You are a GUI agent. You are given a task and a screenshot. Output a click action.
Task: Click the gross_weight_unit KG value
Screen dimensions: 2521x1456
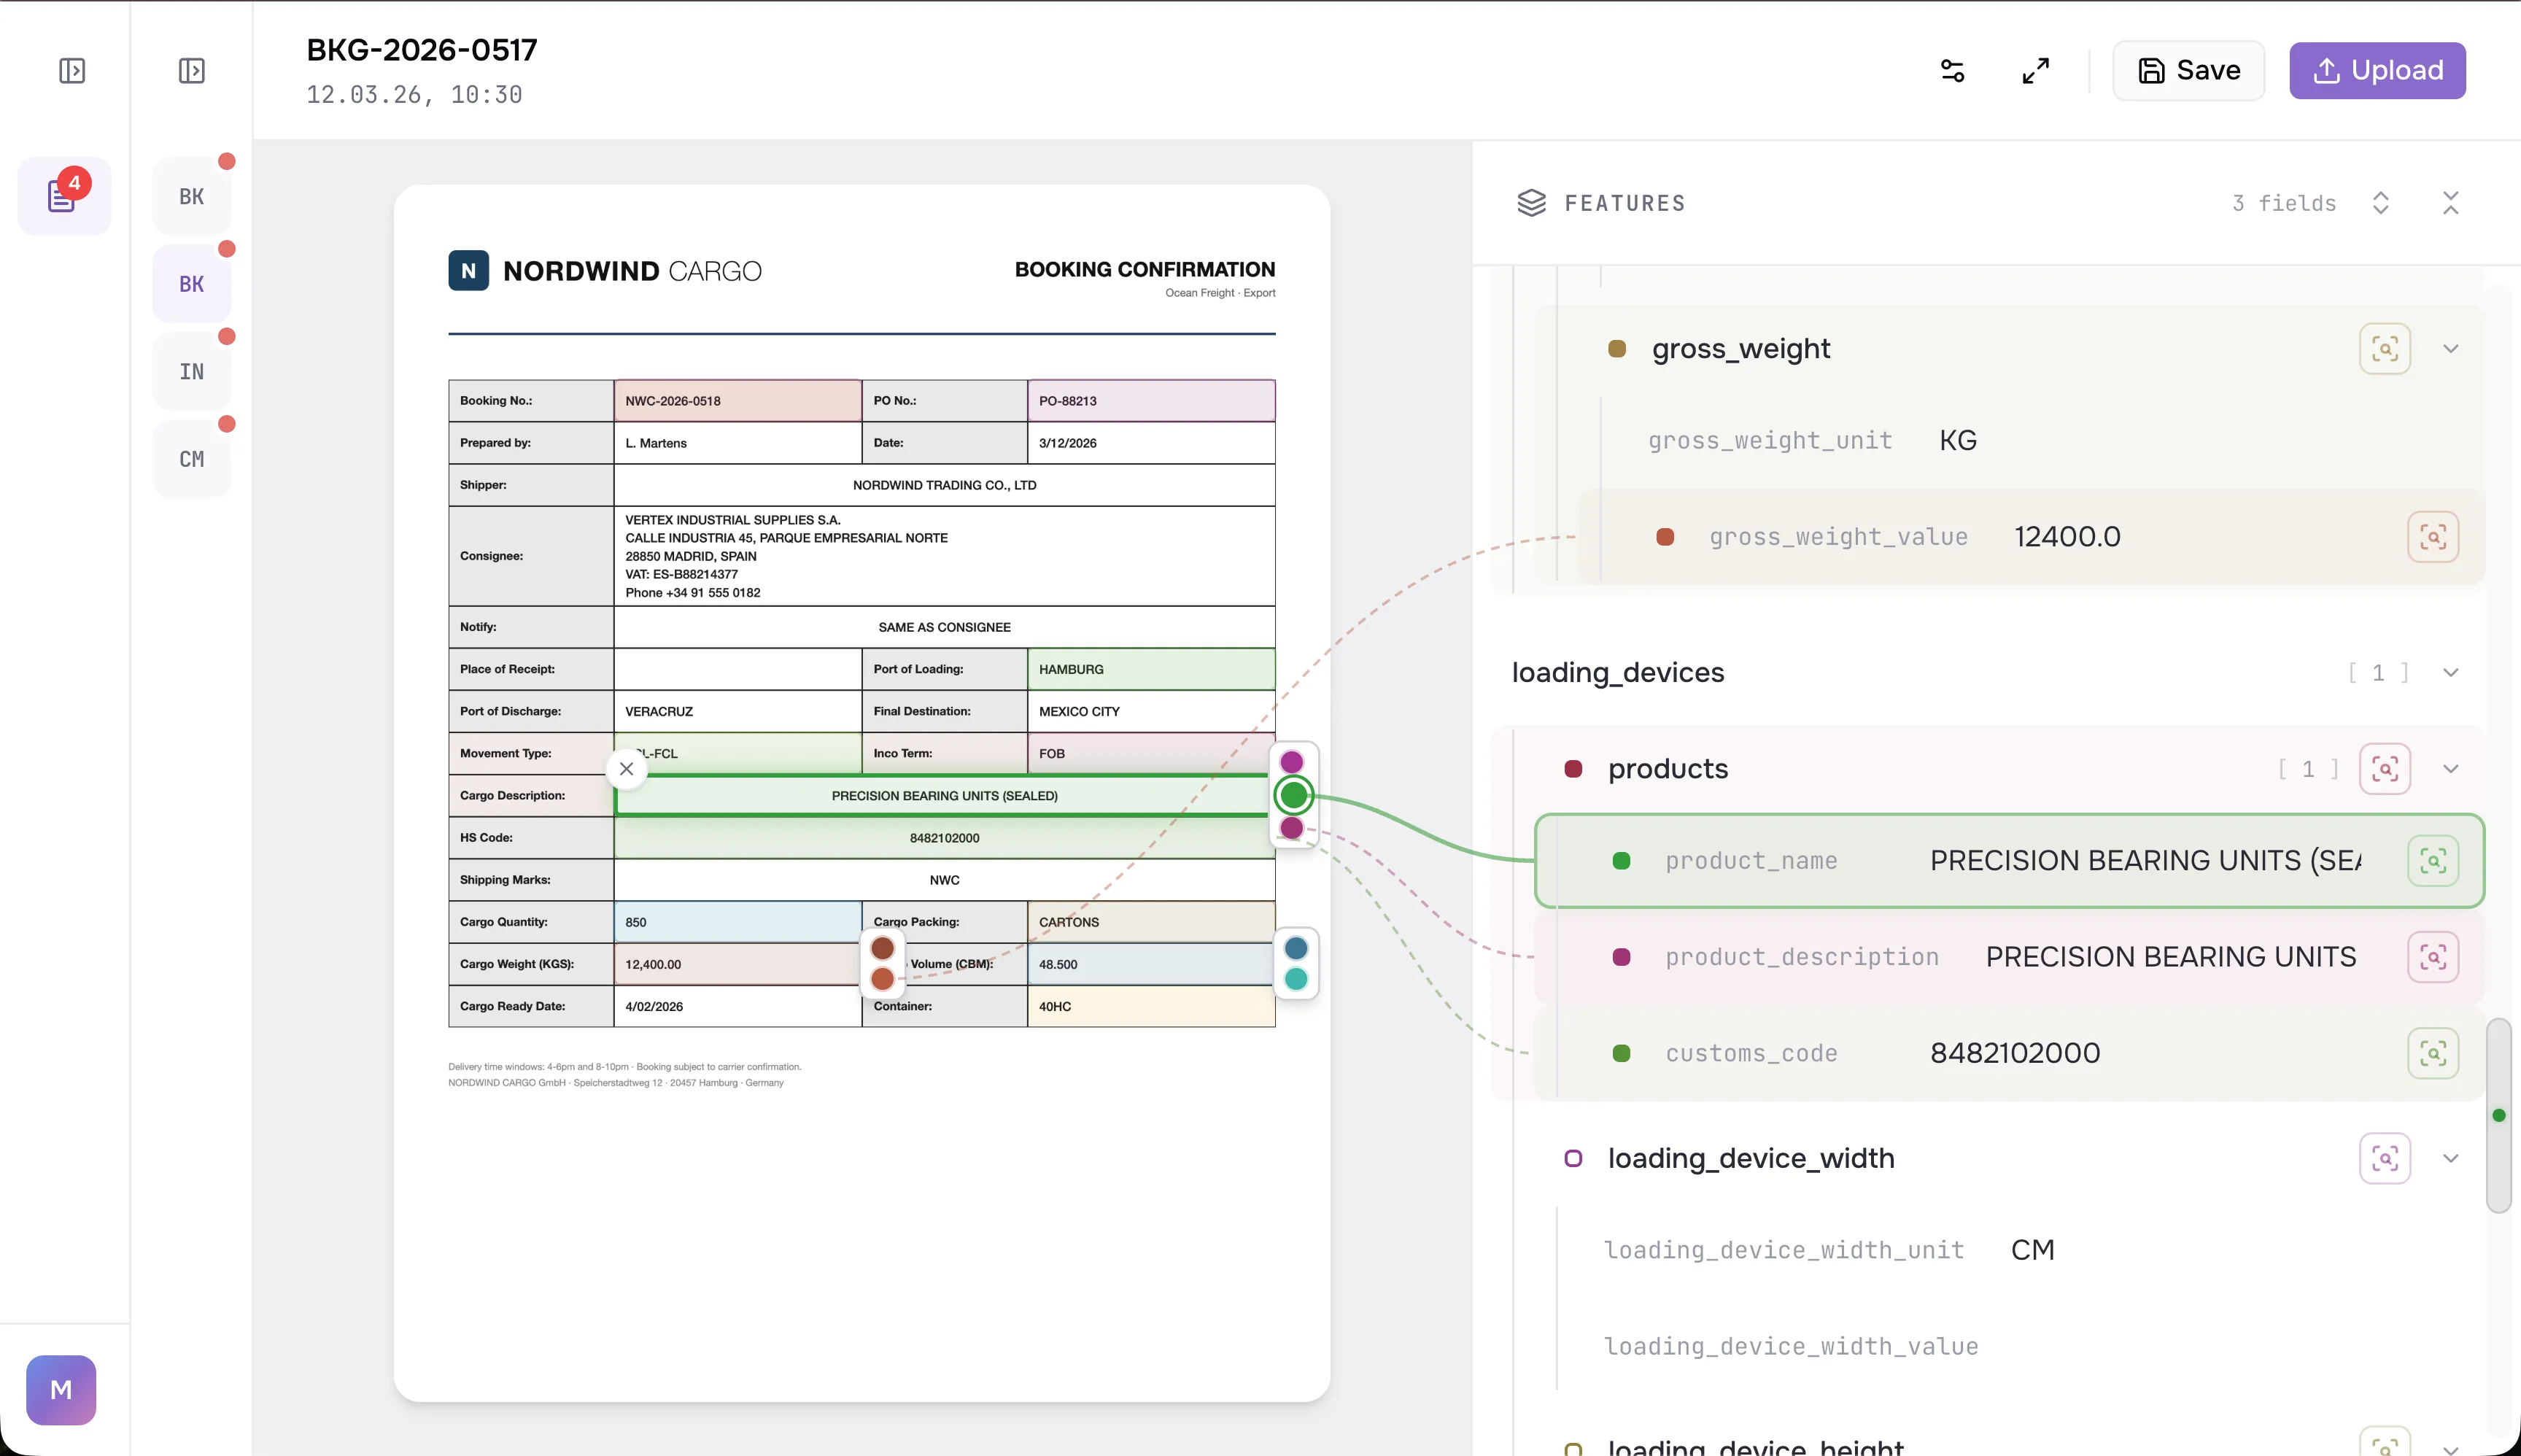pyautogui.click(x=1958, y=441)
